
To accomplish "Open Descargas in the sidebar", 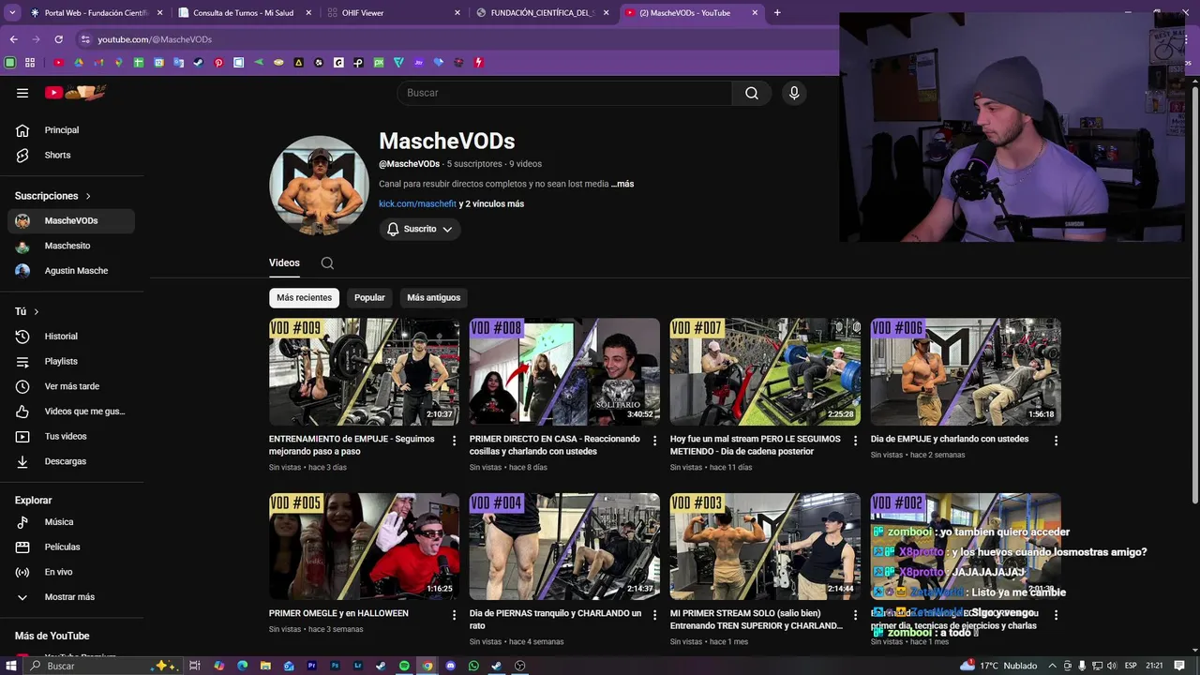I will click(x=71, y=461).
